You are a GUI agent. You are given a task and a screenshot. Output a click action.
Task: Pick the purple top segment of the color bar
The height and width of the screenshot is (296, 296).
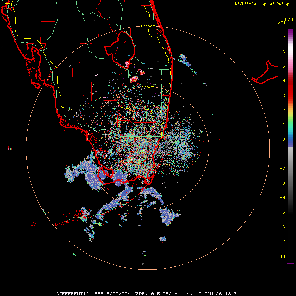[290, 32]
